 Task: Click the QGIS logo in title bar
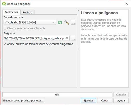(4, 4)
